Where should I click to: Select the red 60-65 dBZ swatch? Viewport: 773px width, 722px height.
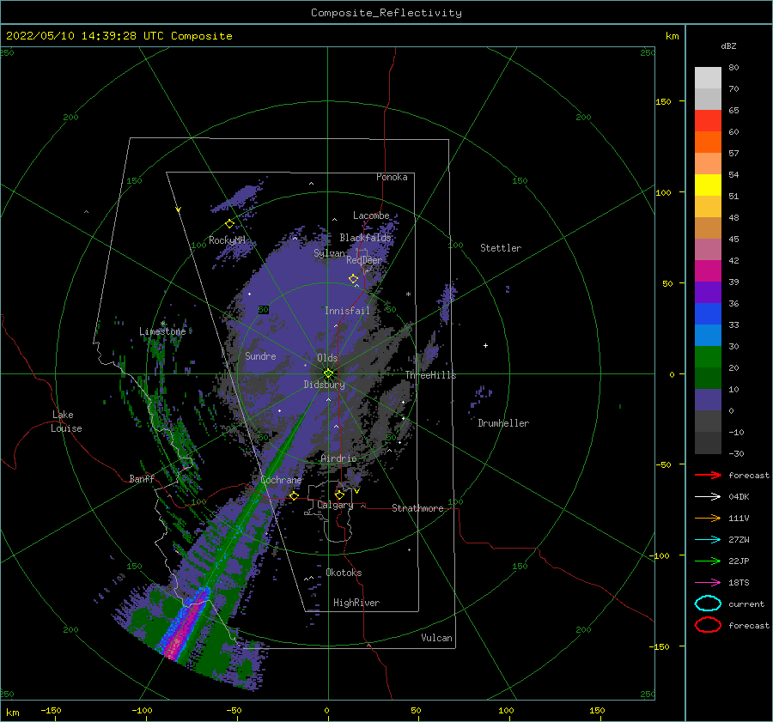[x=708, y=121]
